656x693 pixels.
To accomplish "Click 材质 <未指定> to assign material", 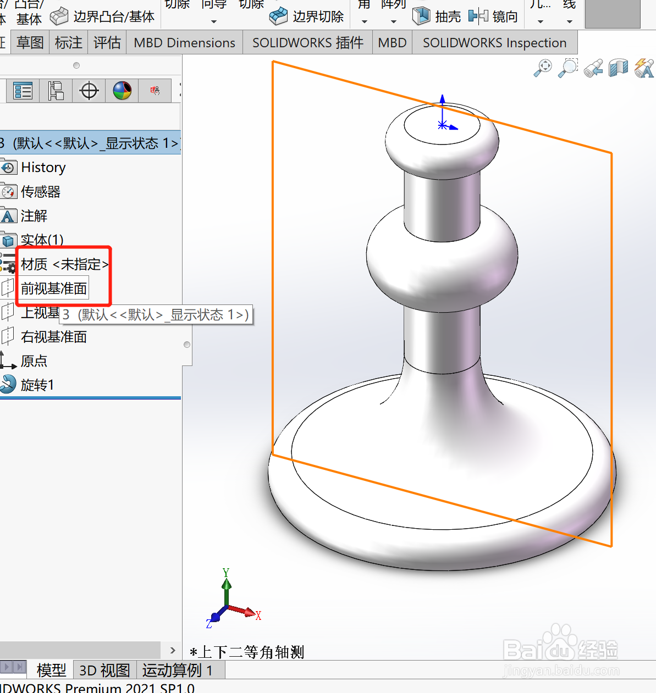I will pyautogui.click(x=63, y=264).
